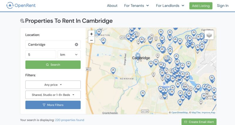Click the property pin west of Newnham
Screen dimensions: 235x125
point(113,71)
